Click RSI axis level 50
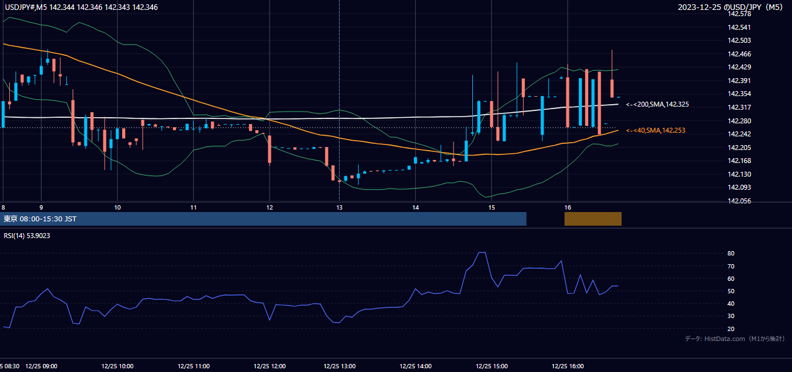 pyautogui.click(x=731, y=291)
